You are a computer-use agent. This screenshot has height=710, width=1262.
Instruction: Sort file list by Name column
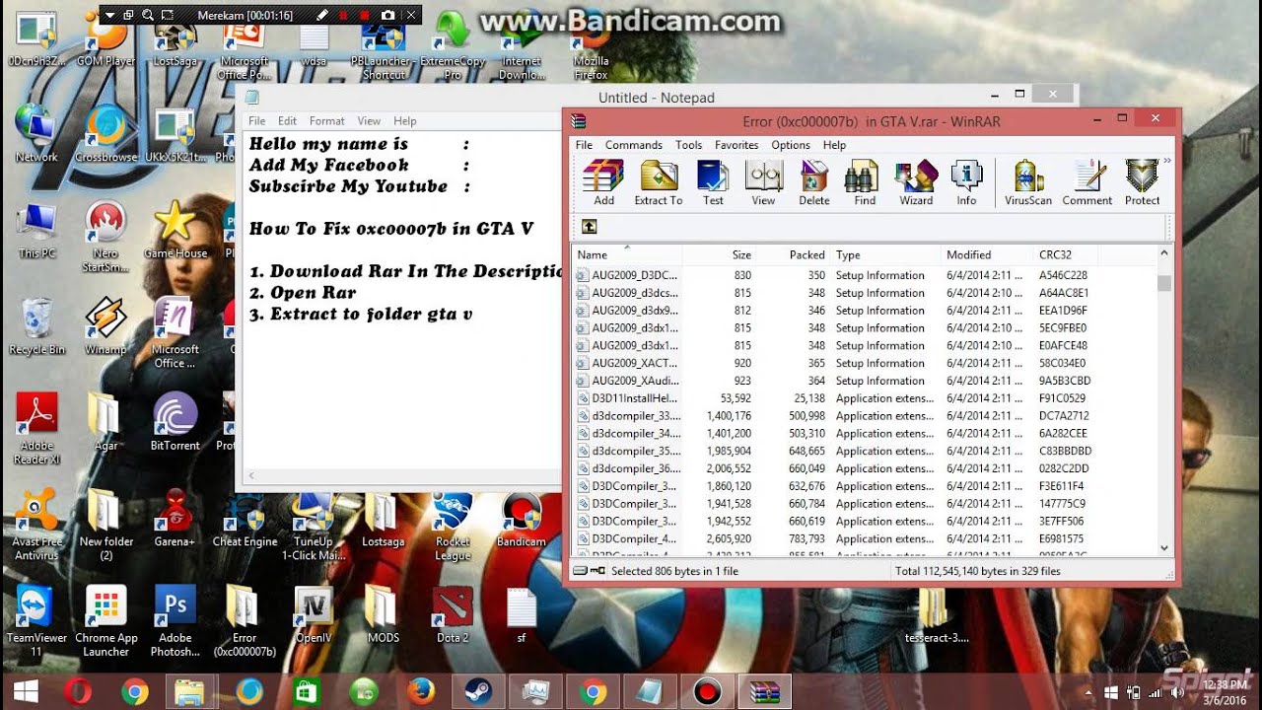coord(626,254)
